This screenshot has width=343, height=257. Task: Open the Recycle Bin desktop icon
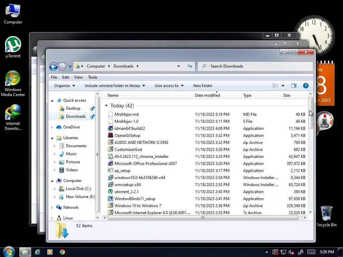[327, 216]
